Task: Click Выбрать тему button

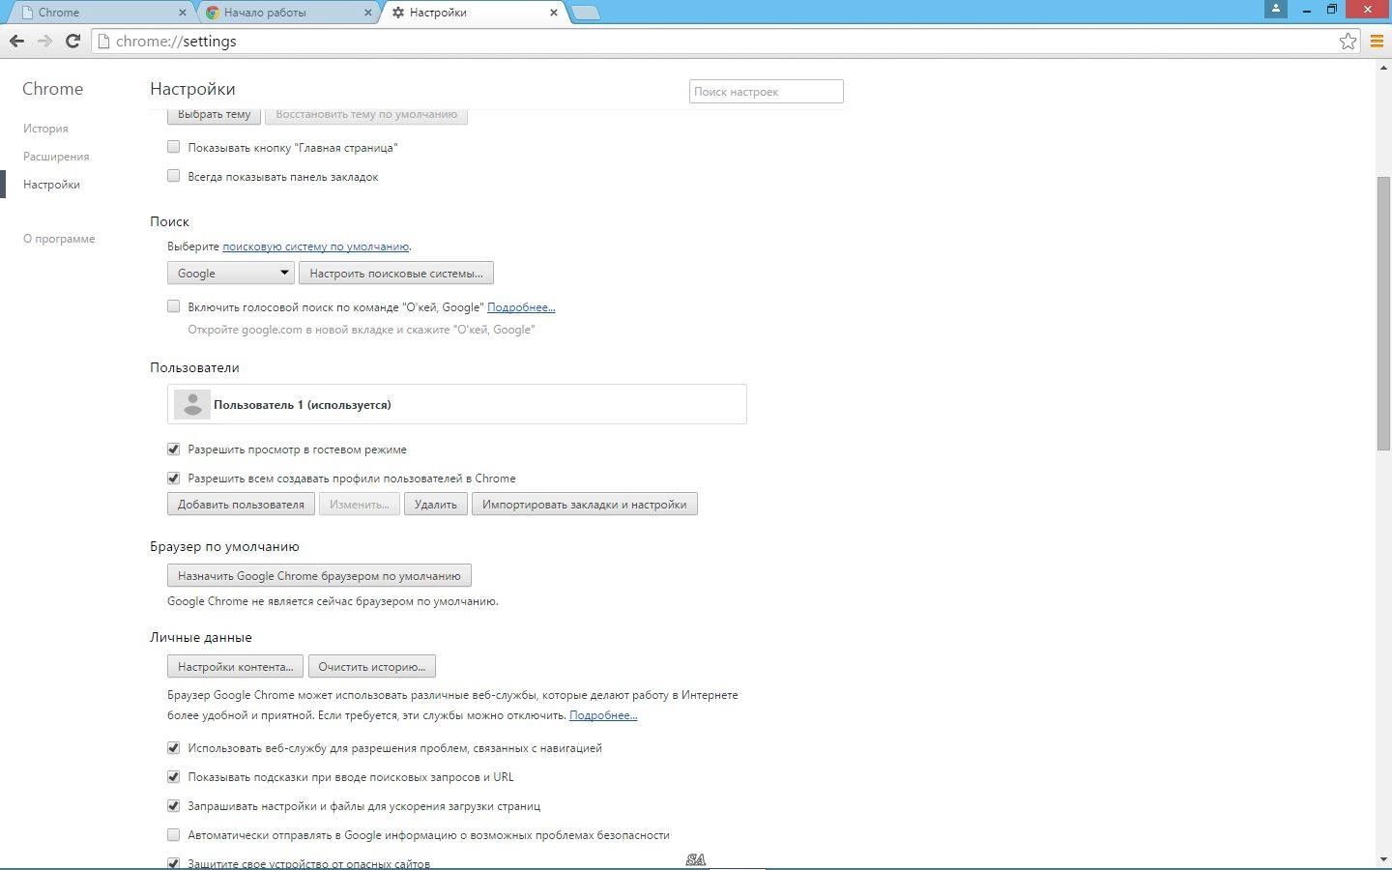Action: pos(214,115)
